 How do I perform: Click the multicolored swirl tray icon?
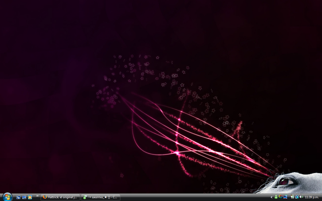coord(281,197)
